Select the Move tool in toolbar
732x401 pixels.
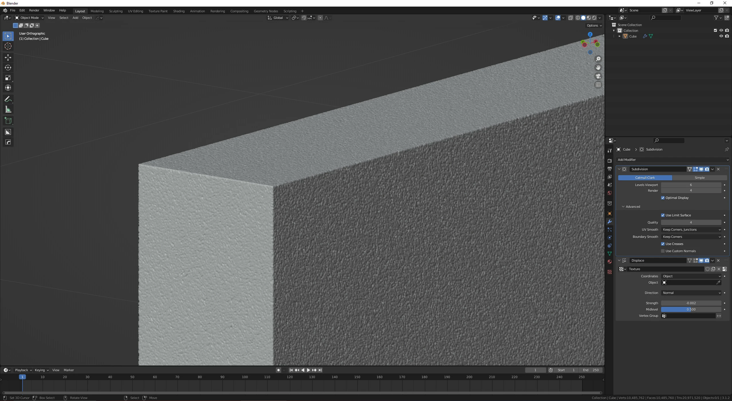(8, 58)
